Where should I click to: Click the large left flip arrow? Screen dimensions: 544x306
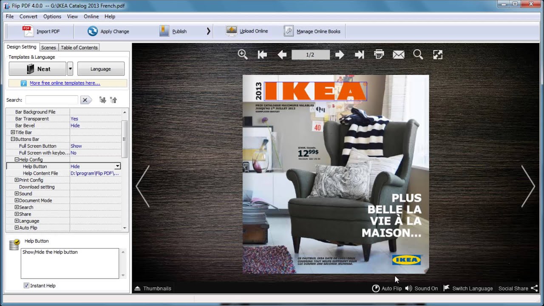point(142,186)
